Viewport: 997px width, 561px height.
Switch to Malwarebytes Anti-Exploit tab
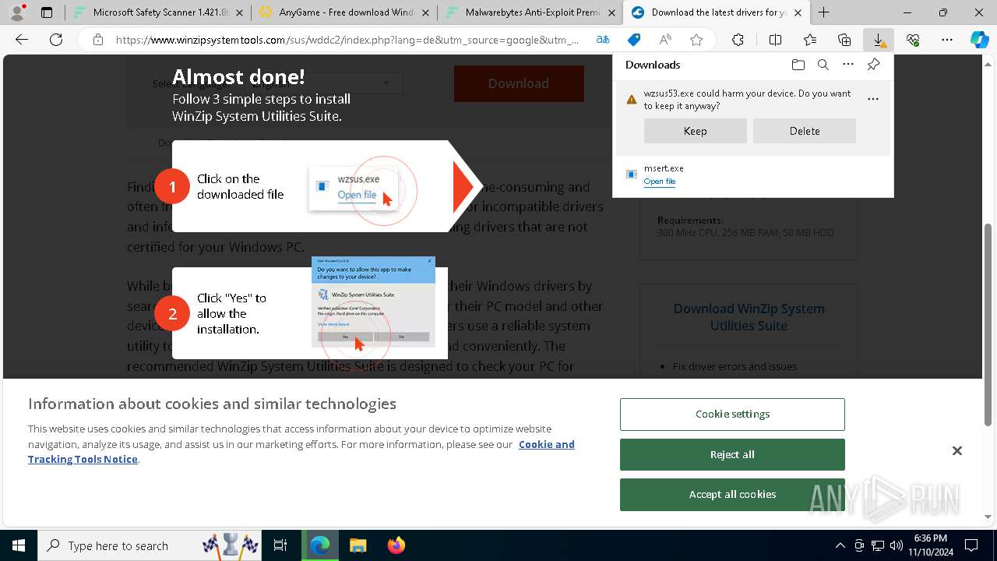(x=523, y=12)
